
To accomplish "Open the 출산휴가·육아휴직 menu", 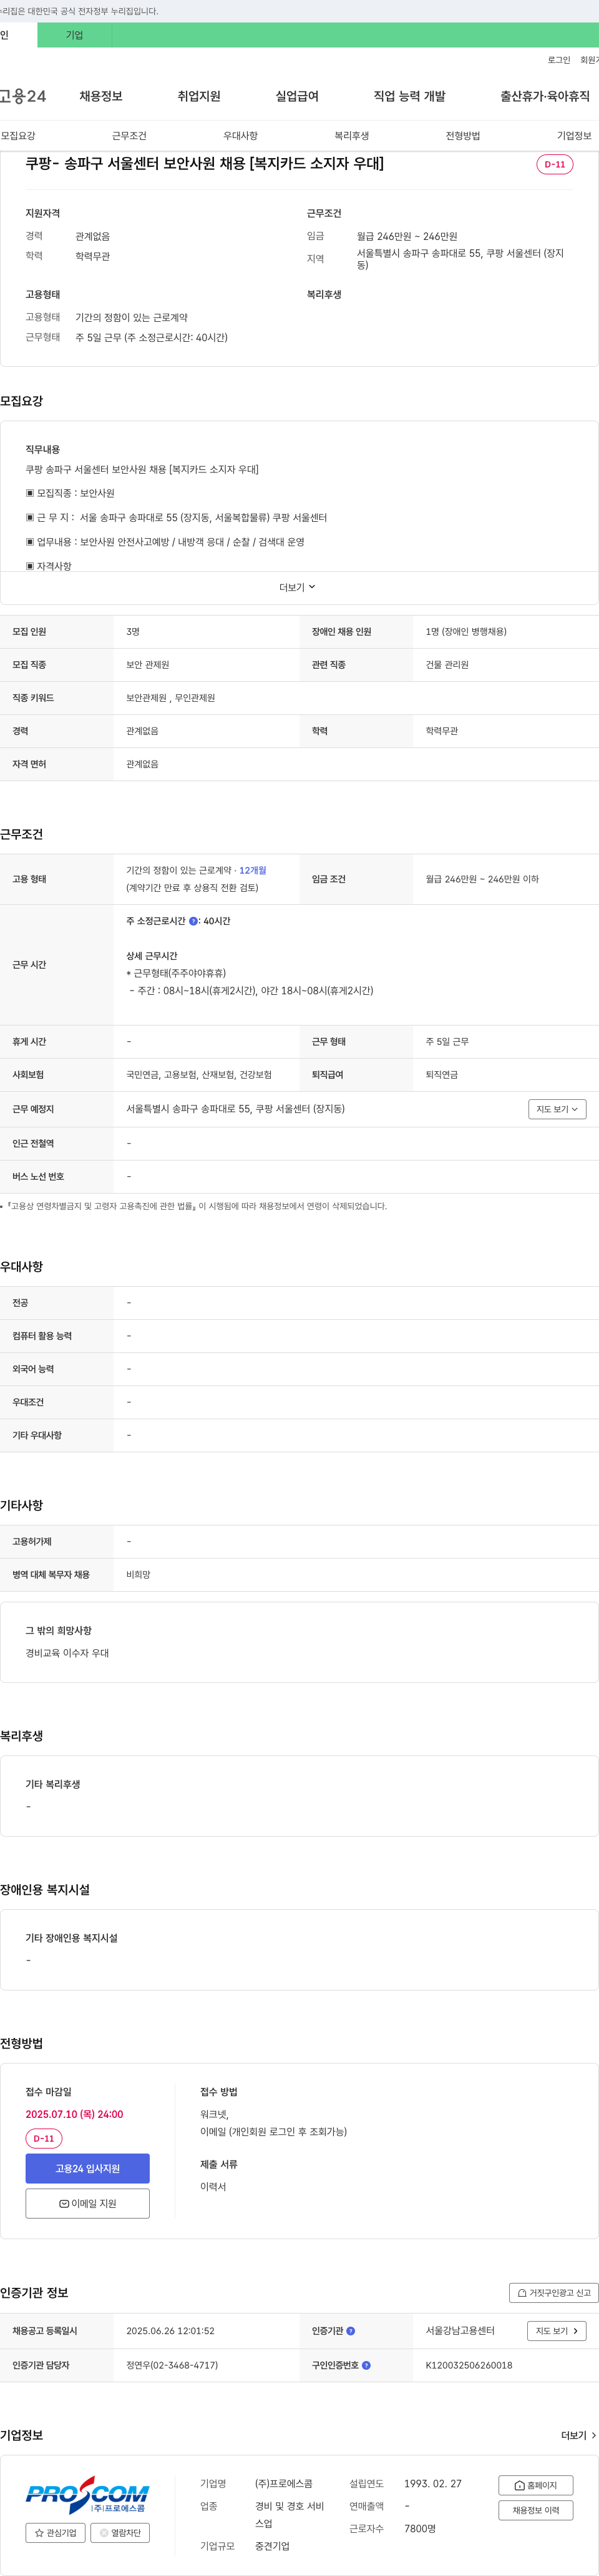I will (x=545, y=96).
